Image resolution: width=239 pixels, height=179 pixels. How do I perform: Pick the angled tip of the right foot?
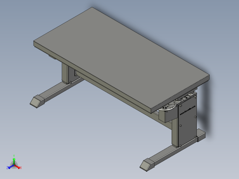click(x=146, y=165)
